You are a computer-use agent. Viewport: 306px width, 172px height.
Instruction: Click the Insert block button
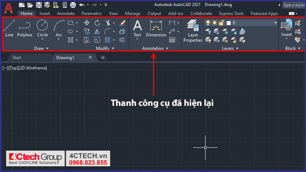pos(286,28)
